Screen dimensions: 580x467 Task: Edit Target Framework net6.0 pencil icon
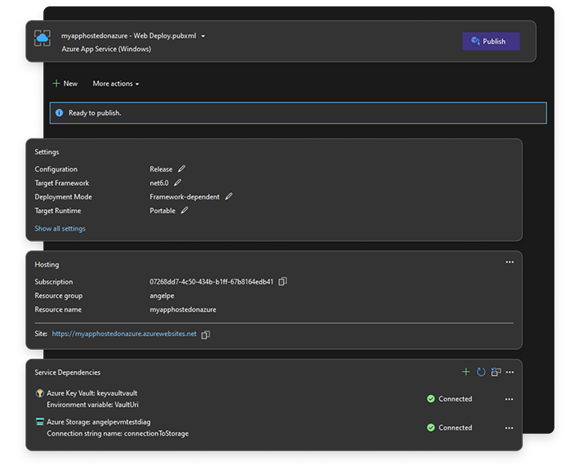pos(178,183)
